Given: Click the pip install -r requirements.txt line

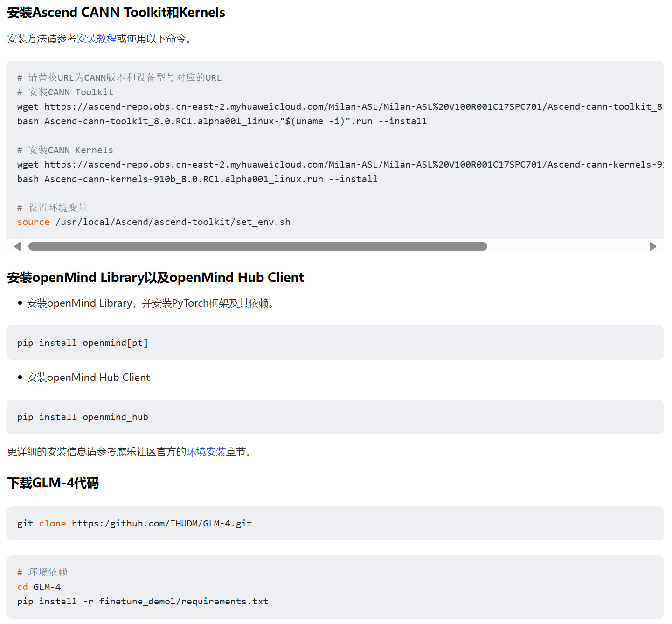Looking at the screenshot, I should coord(143,602).
